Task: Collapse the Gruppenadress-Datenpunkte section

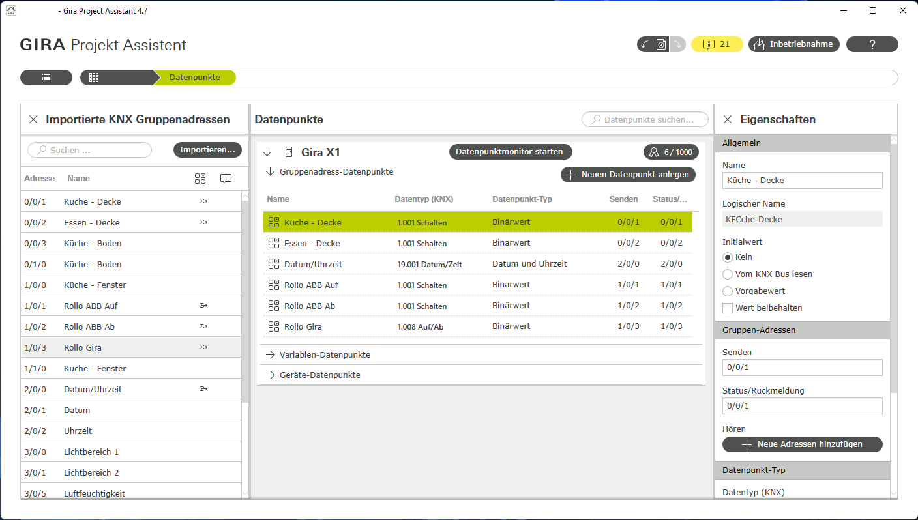Action: (x=271, y=172)
